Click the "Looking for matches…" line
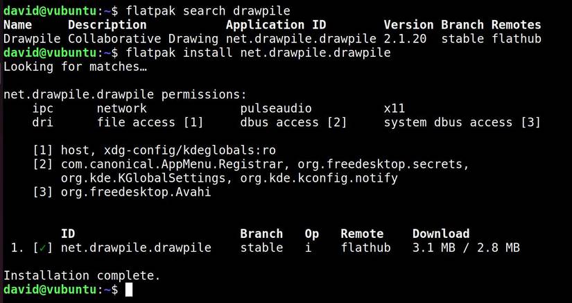The image size is (572, 303). (x=75, y=67)
